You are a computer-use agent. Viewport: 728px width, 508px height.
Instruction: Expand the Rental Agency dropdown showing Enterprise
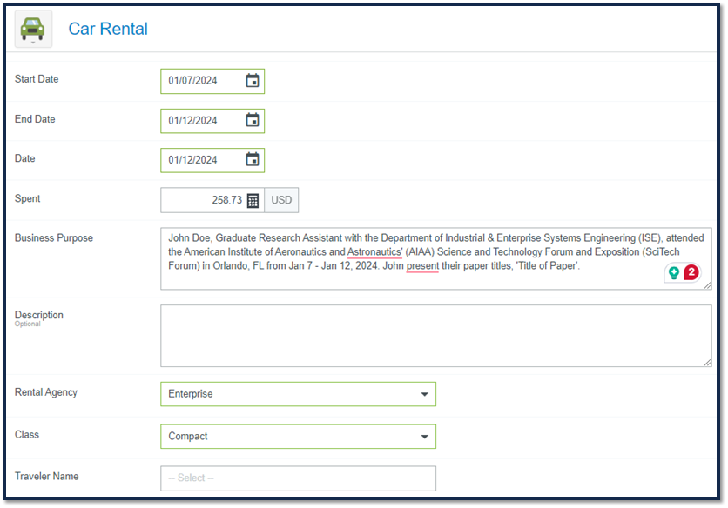click(298, 394)
